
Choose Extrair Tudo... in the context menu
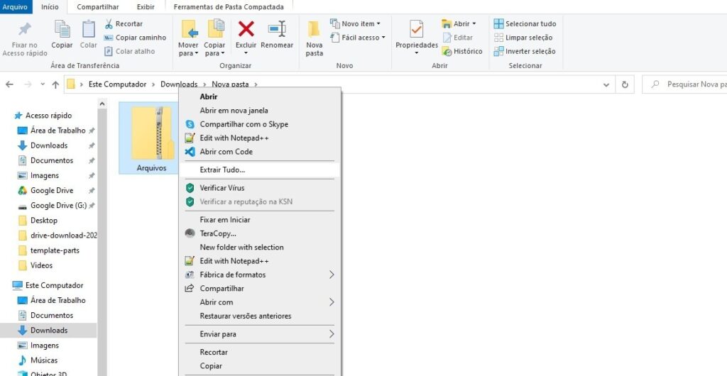click(260, 170)
